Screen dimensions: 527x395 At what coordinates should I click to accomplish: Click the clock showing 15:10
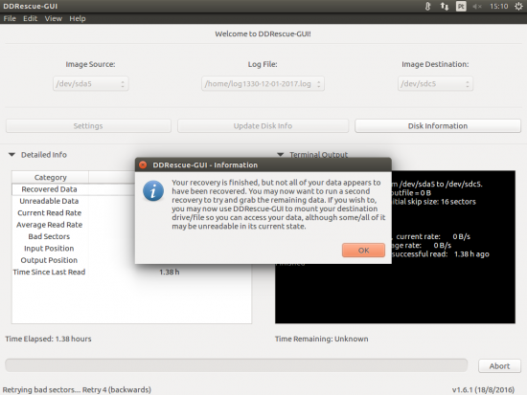pyautogui.click(x=499, y=7)
